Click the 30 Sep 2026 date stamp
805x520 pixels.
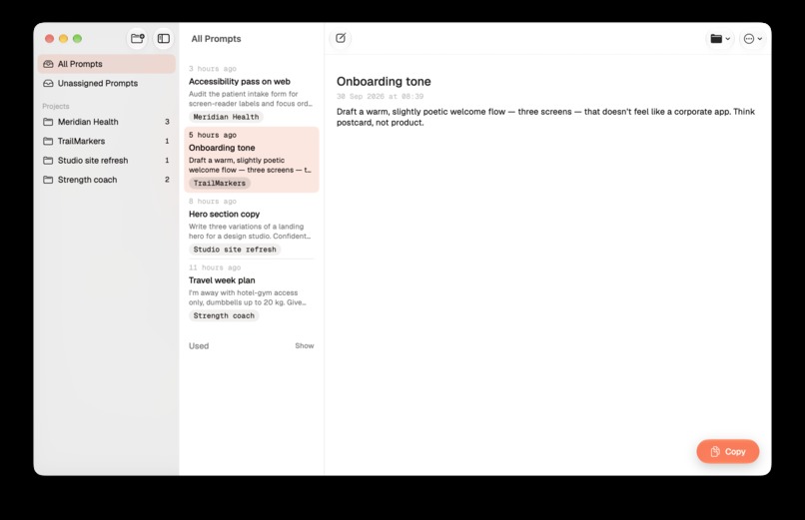tap(380, 97)
